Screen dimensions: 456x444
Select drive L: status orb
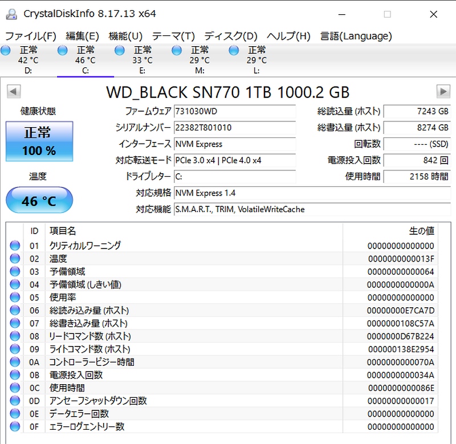pyautogui.click(x=234, y=51)
